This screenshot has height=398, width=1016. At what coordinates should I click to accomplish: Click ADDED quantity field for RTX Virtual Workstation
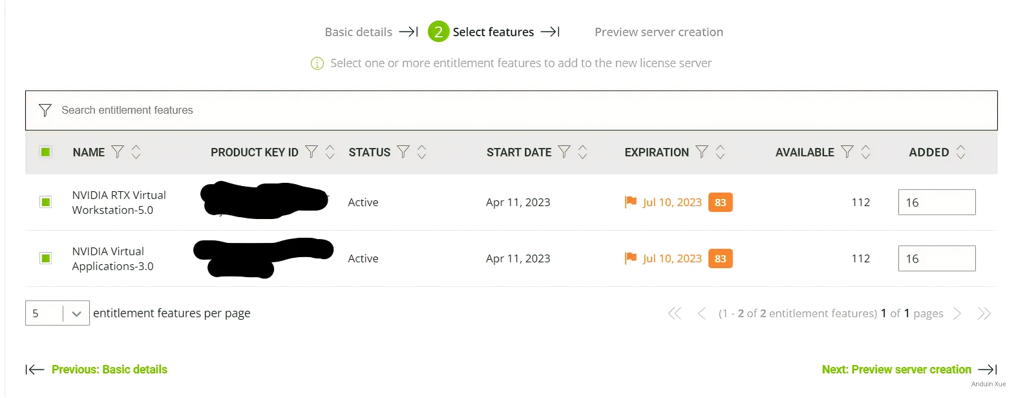937,202
